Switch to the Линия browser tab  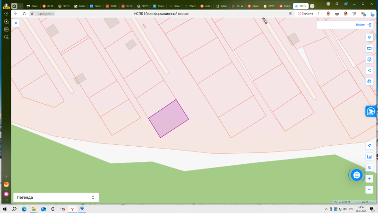159,6
